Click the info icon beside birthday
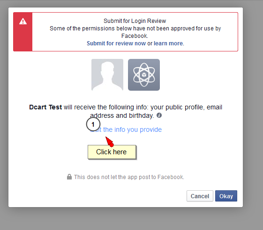Screen dimensions: 263x230 pyautogui.click(x=159, y=115)
